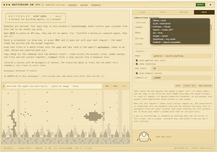Click STEP 0 in the status bar
Screen dimensions: 217x152
click(x=78, y=148)
